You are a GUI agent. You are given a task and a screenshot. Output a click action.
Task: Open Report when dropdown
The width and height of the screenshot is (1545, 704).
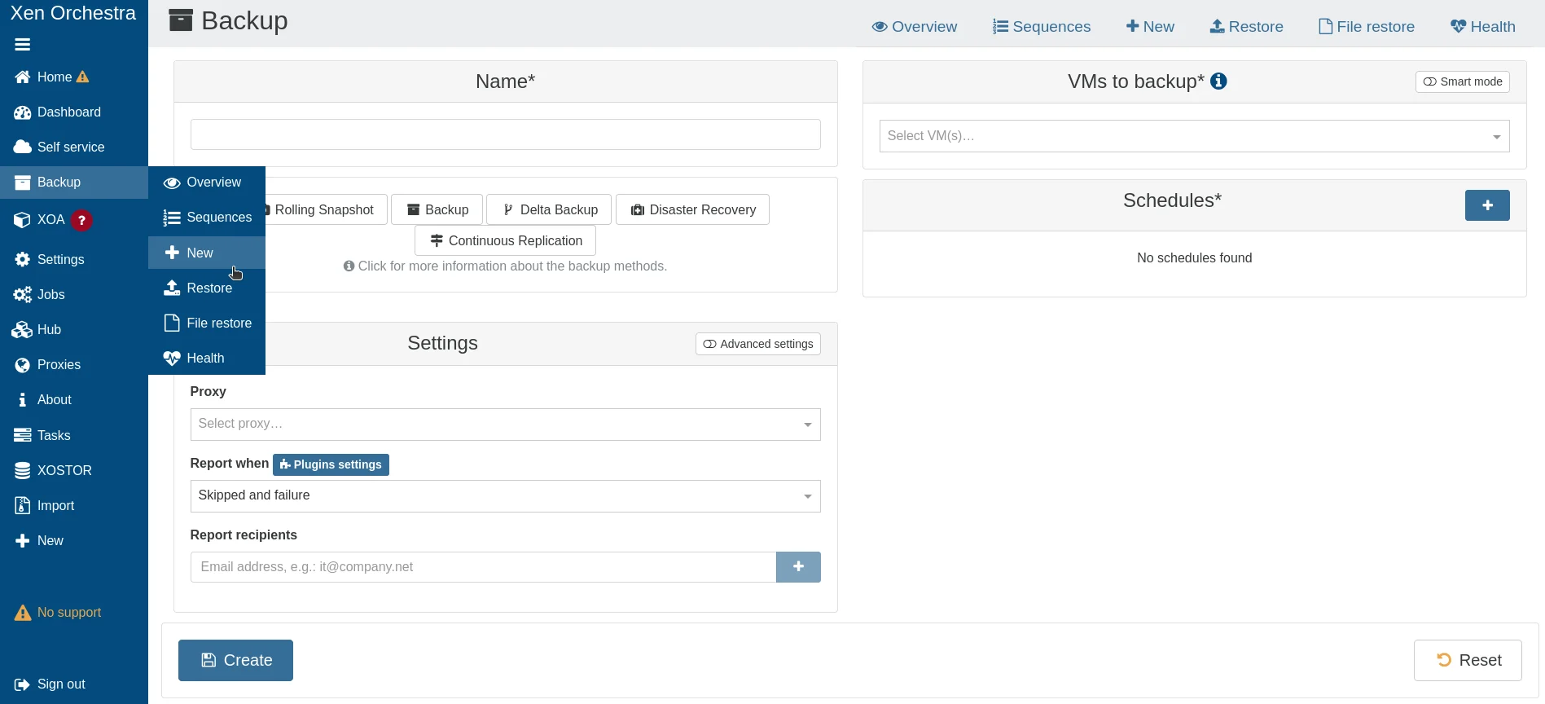point(505,496)
